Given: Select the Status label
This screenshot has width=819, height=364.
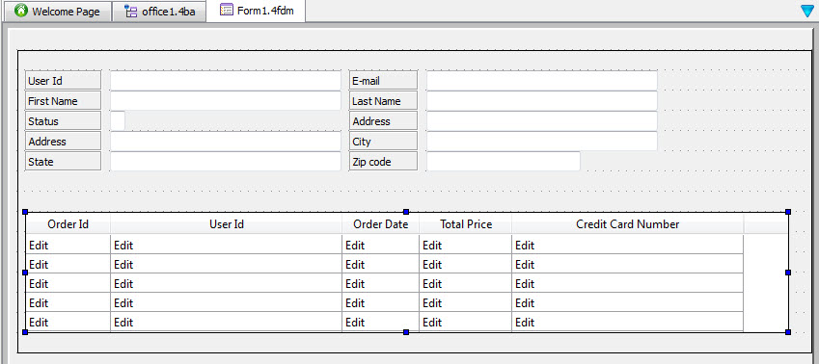Looking at the screenshot, I should pyautogui.click(x=64, y=121).
